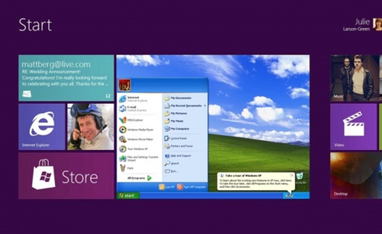Click the envelope icon on Mail tile

point(27,94)
